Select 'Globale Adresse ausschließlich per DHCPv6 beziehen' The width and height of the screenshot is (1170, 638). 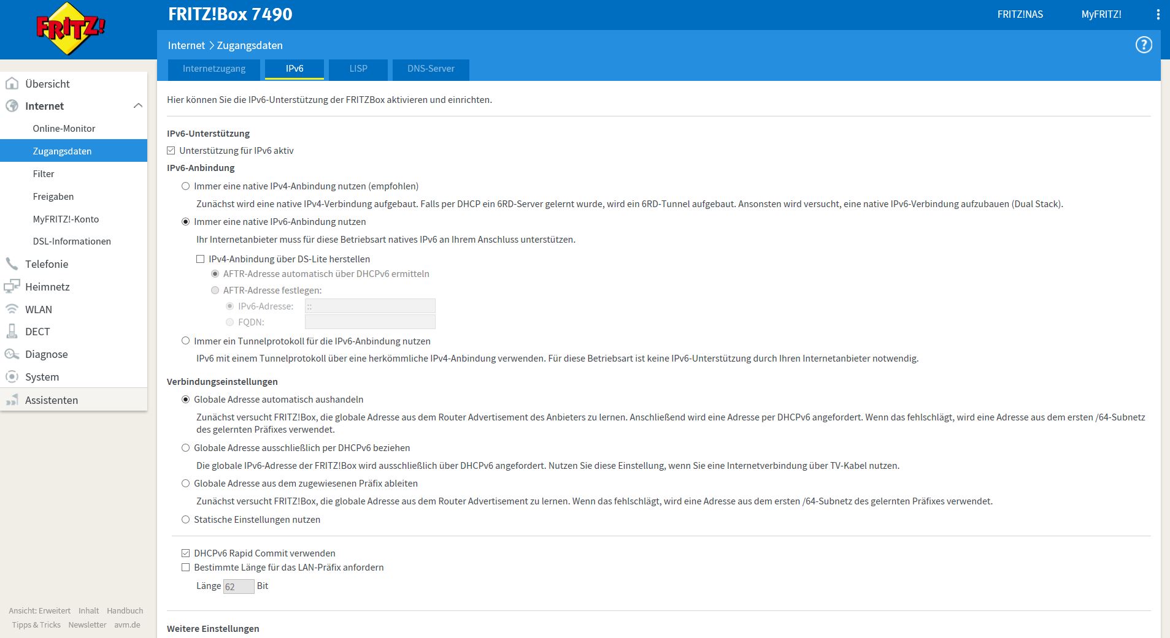tap(185, 448)
